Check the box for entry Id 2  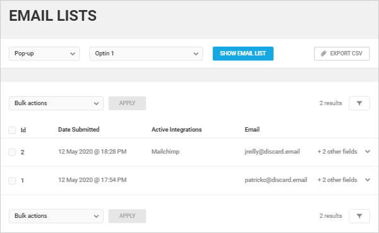(12, 152)
